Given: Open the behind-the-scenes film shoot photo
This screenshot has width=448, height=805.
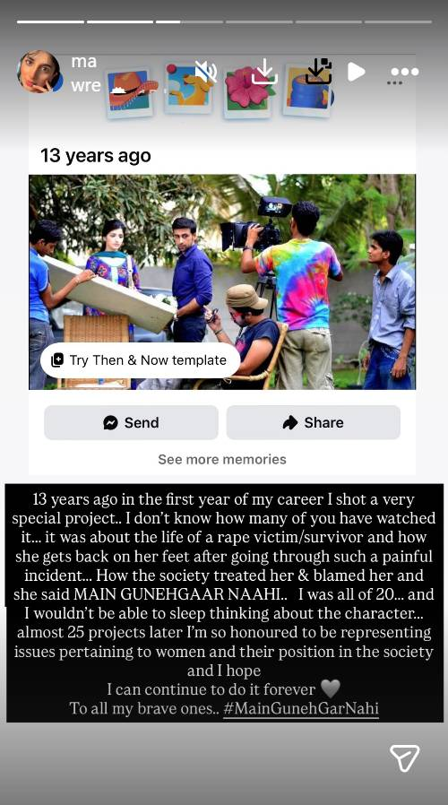Looking at the screenshot, I should (222, 281).
